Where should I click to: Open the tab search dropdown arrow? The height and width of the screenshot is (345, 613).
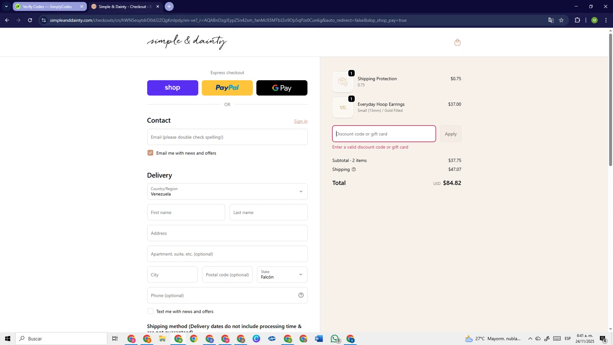pos(6,7)
